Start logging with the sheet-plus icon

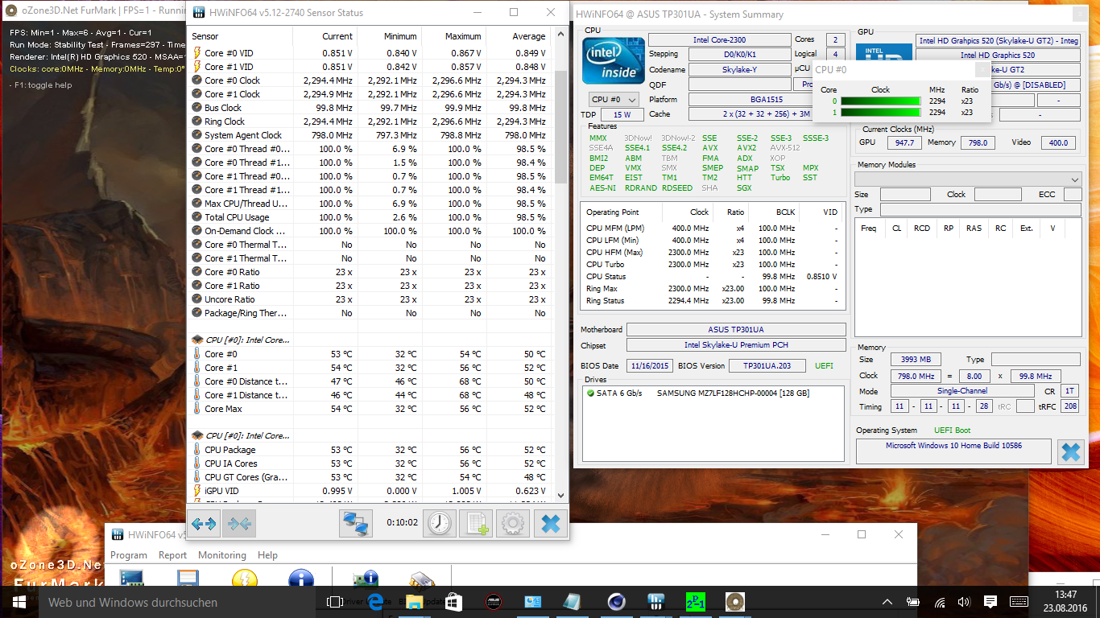(476, 524)
